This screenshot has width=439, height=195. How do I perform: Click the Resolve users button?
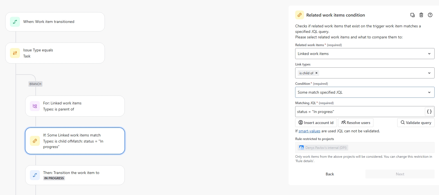356,123
